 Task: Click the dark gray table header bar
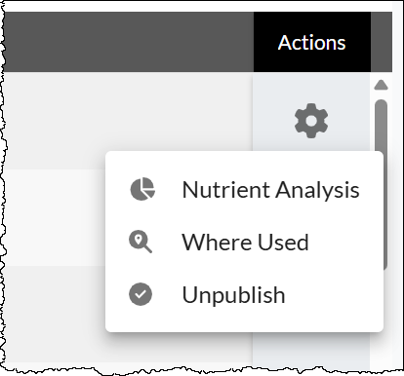coord(129,42)
